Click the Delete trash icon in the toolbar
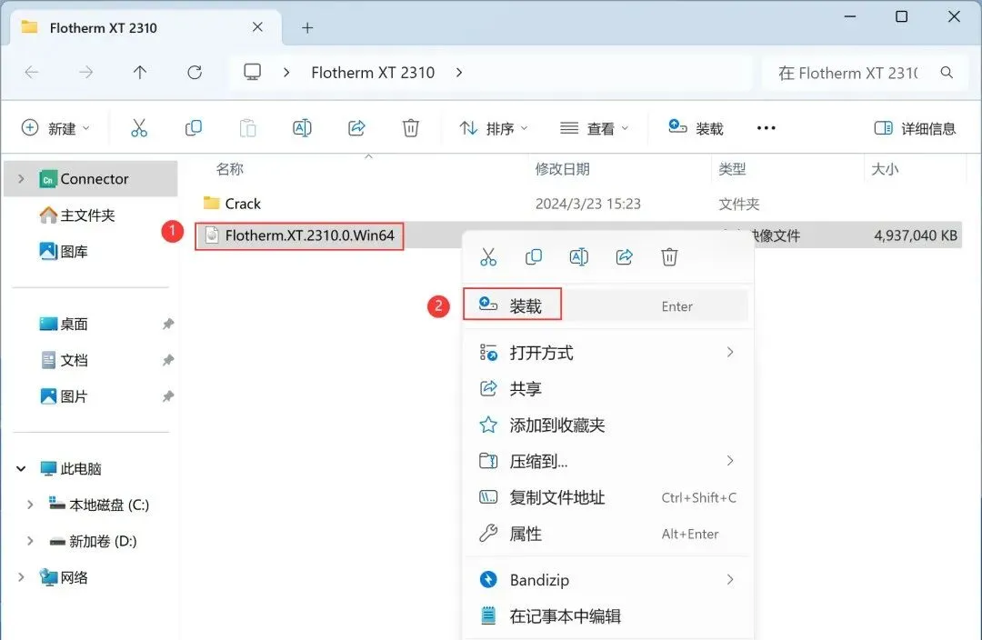982x640 pixels. point(410,128)
